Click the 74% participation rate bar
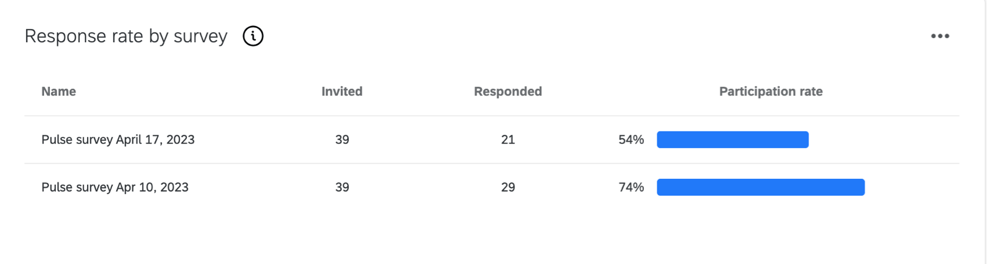The width and height of the screenshot is (987, 264). pos(761,187)
